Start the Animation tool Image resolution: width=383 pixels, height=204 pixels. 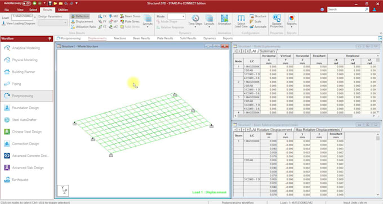point(224,20)
